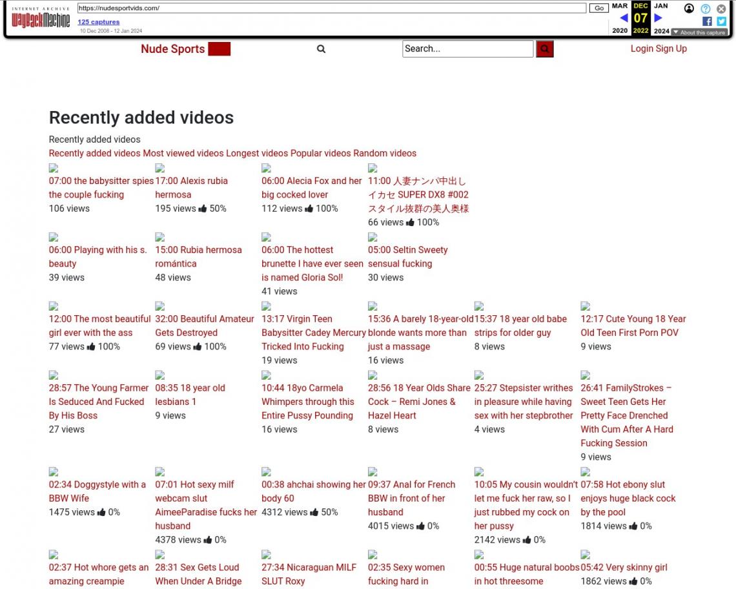Click the magnifier icon beside the site title
The width and height of the screenshot is (736, 589).
[321, 49]
